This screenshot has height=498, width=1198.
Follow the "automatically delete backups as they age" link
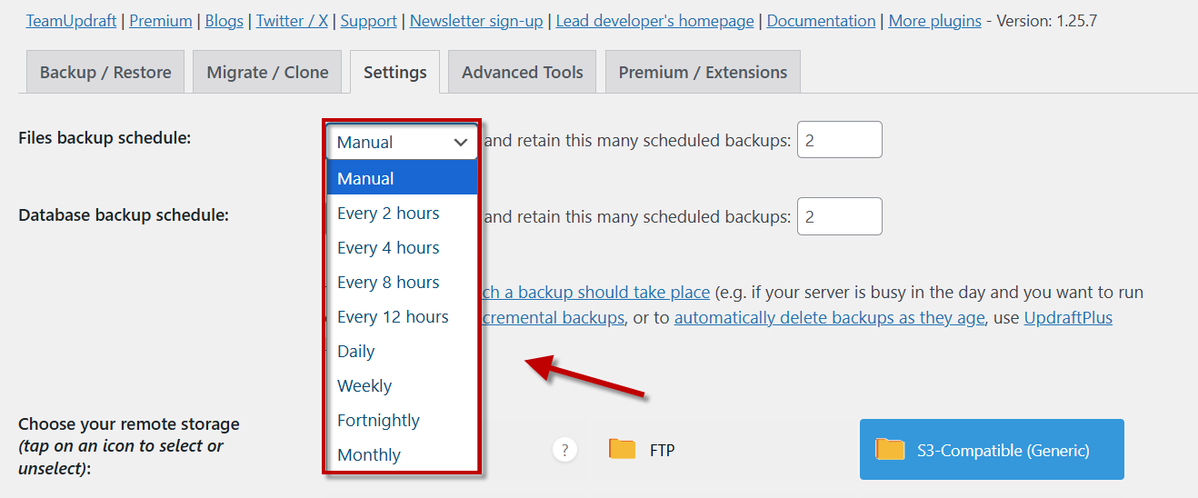829,318
